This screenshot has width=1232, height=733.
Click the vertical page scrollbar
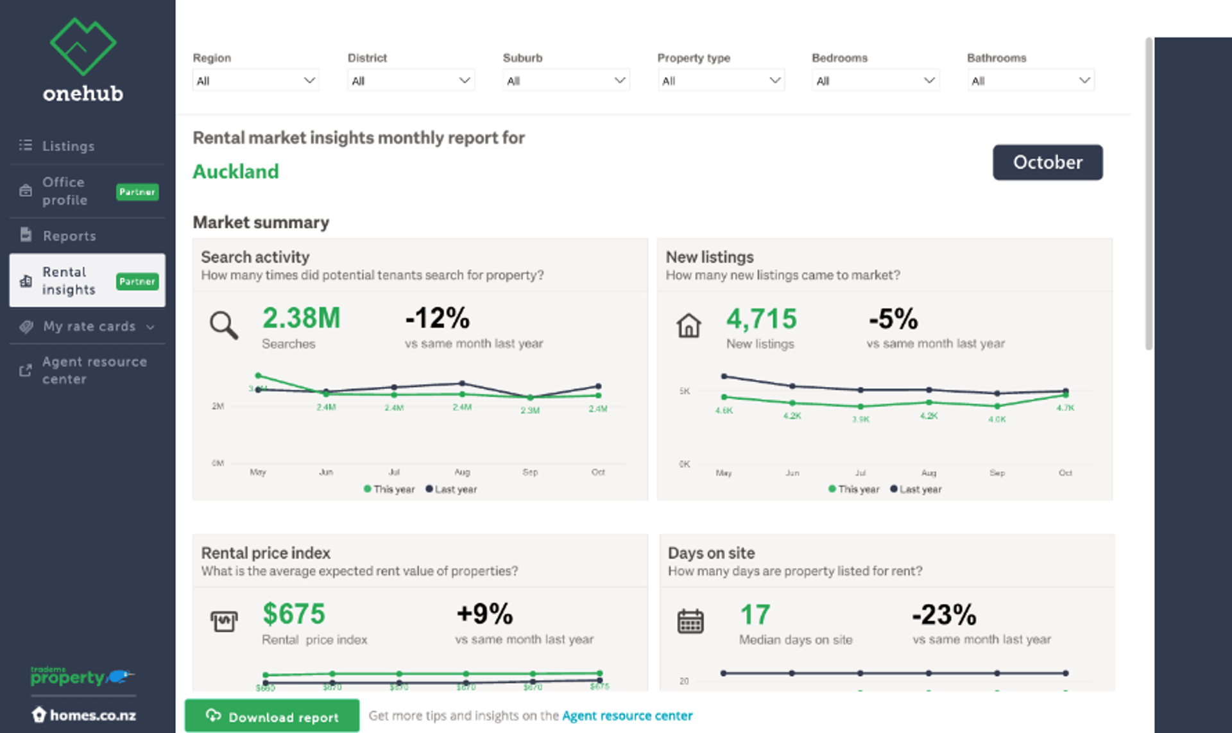(x=1149, y=193)
